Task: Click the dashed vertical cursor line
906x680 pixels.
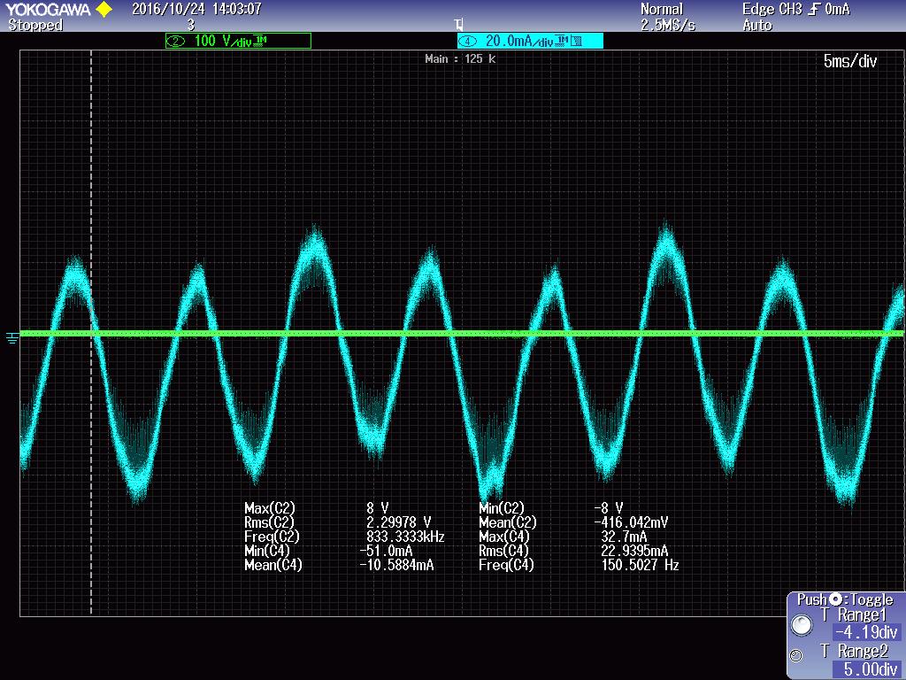Action: [91, 333]
